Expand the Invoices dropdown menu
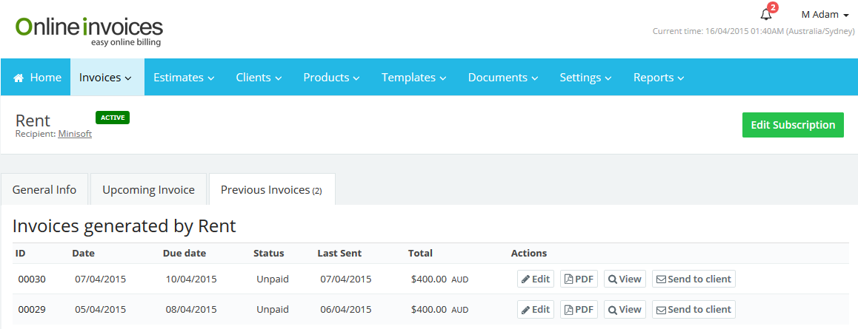858x329 pixels. [x=105, y=78]
